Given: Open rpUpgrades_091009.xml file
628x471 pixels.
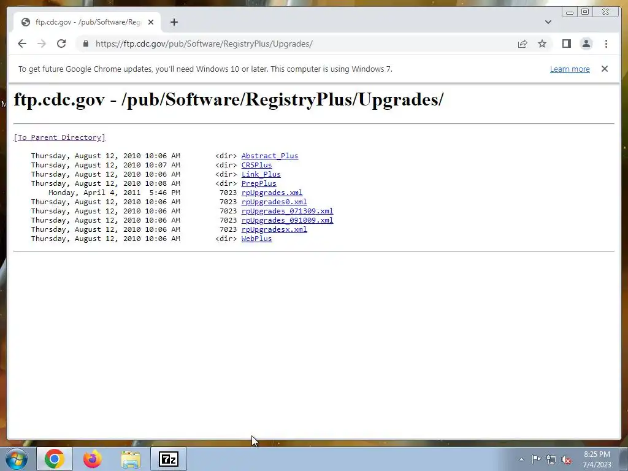Looking at the screenshot, I should pyautogui.click(x=287, y=220).
